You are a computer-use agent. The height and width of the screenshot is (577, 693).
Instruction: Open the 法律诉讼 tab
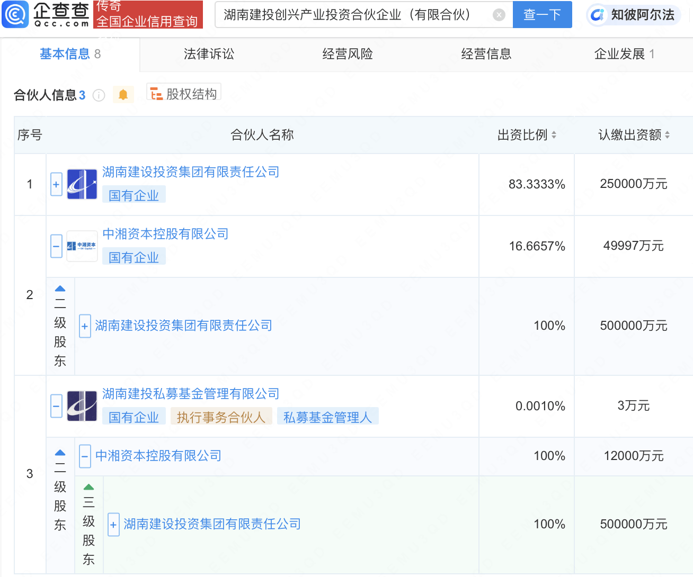(x=209, y=54)
